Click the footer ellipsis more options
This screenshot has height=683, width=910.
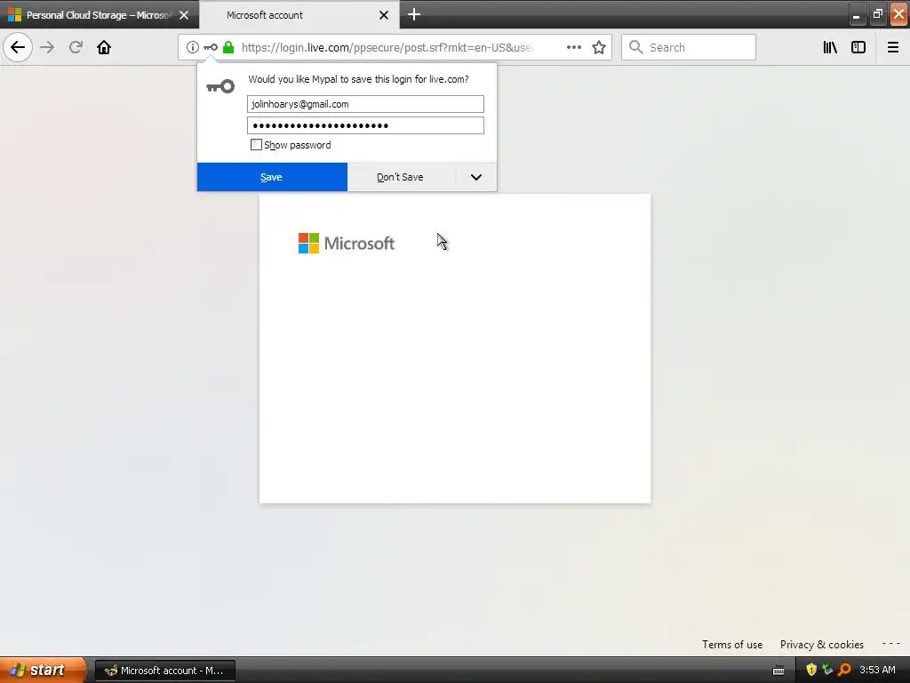pyautogui.click(x=890, y=644)
